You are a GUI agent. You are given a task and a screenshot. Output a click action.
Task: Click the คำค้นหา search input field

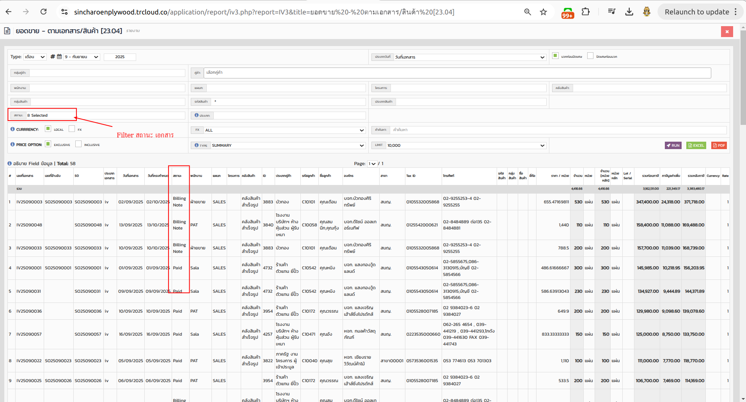coord(558,130)
